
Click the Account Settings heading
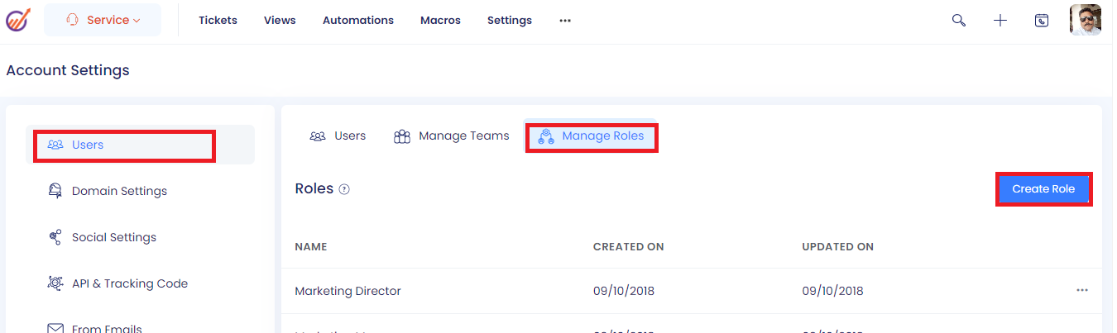(x=68, y=70)
